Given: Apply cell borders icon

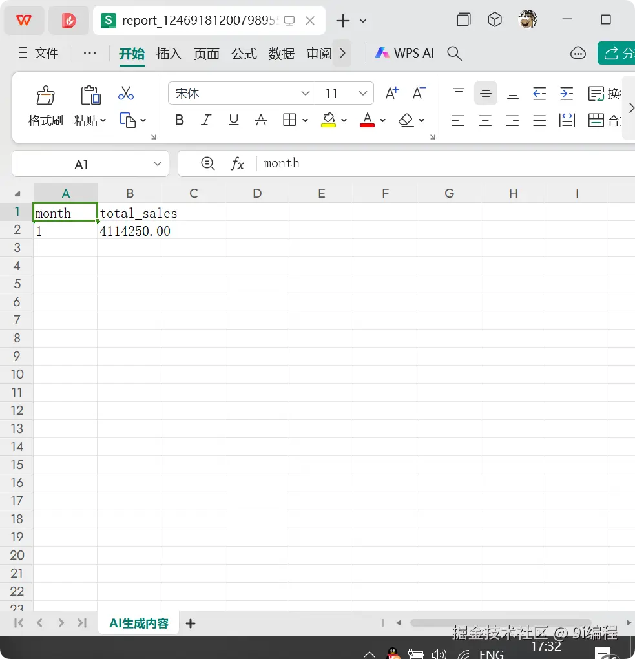Looking at the screenshot, I should click(289, 120).
